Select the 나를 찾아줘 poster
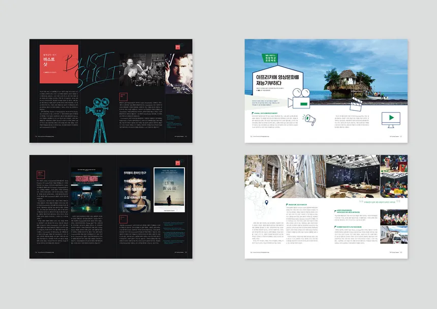 [x=169, y=190]
